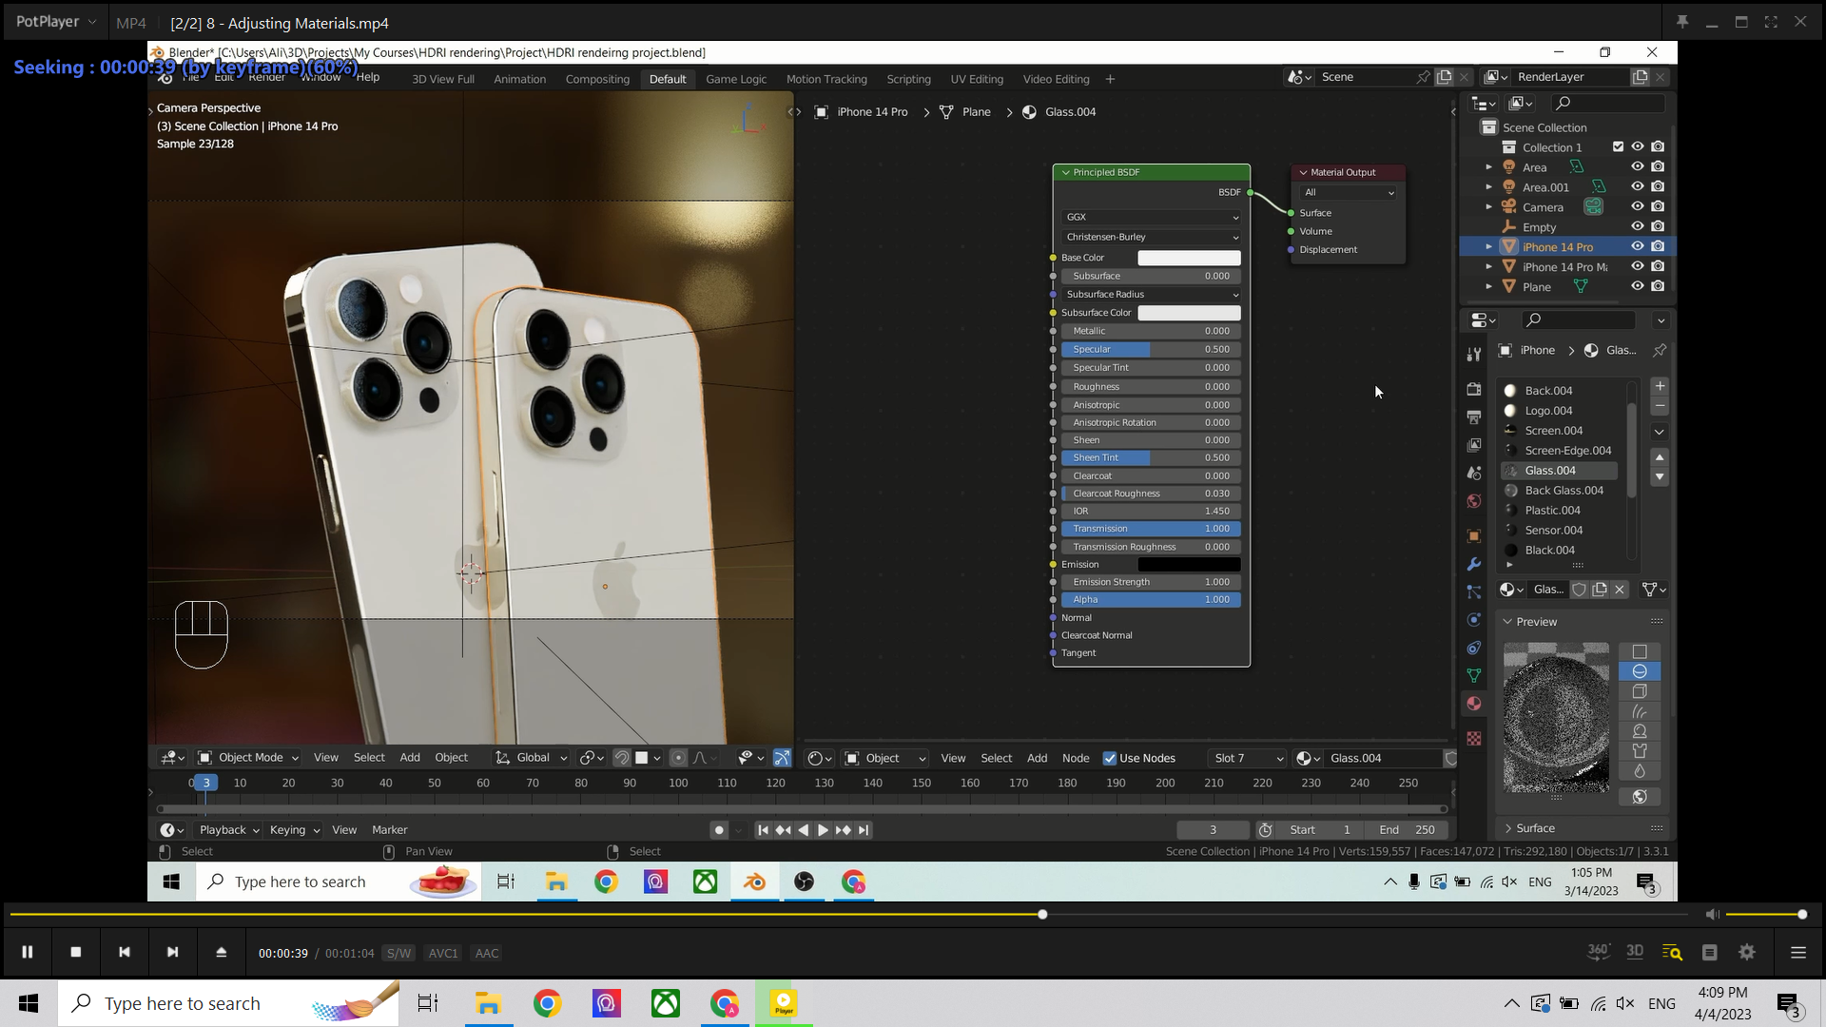Add a new material slot with plus button

coord(1661,386)
